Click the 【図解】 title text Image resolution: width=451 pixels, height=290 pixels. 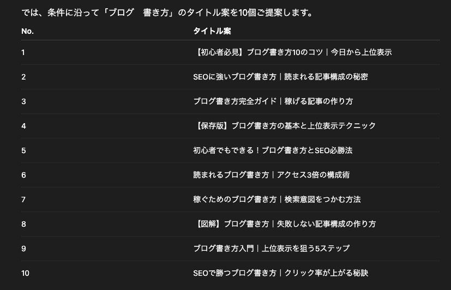tap(285, 224)
